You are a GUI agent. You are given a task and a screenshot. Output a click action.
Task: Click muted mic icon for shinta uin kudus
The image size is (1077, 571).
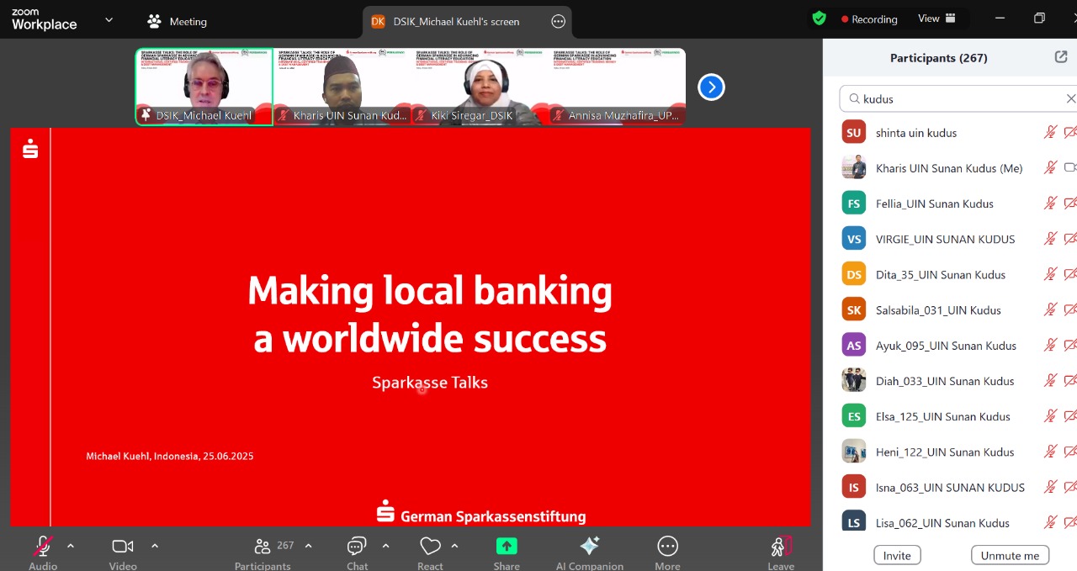(1050, 132)
